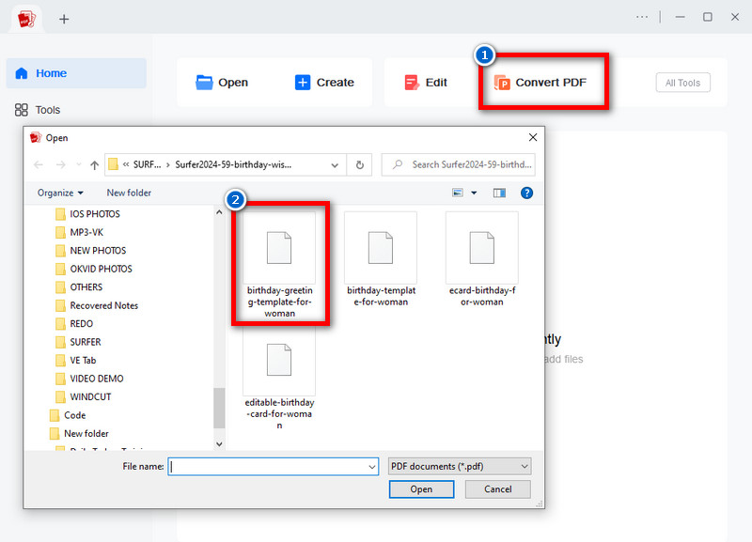Select SURFER folder in tree

click(x=78, y=342)
